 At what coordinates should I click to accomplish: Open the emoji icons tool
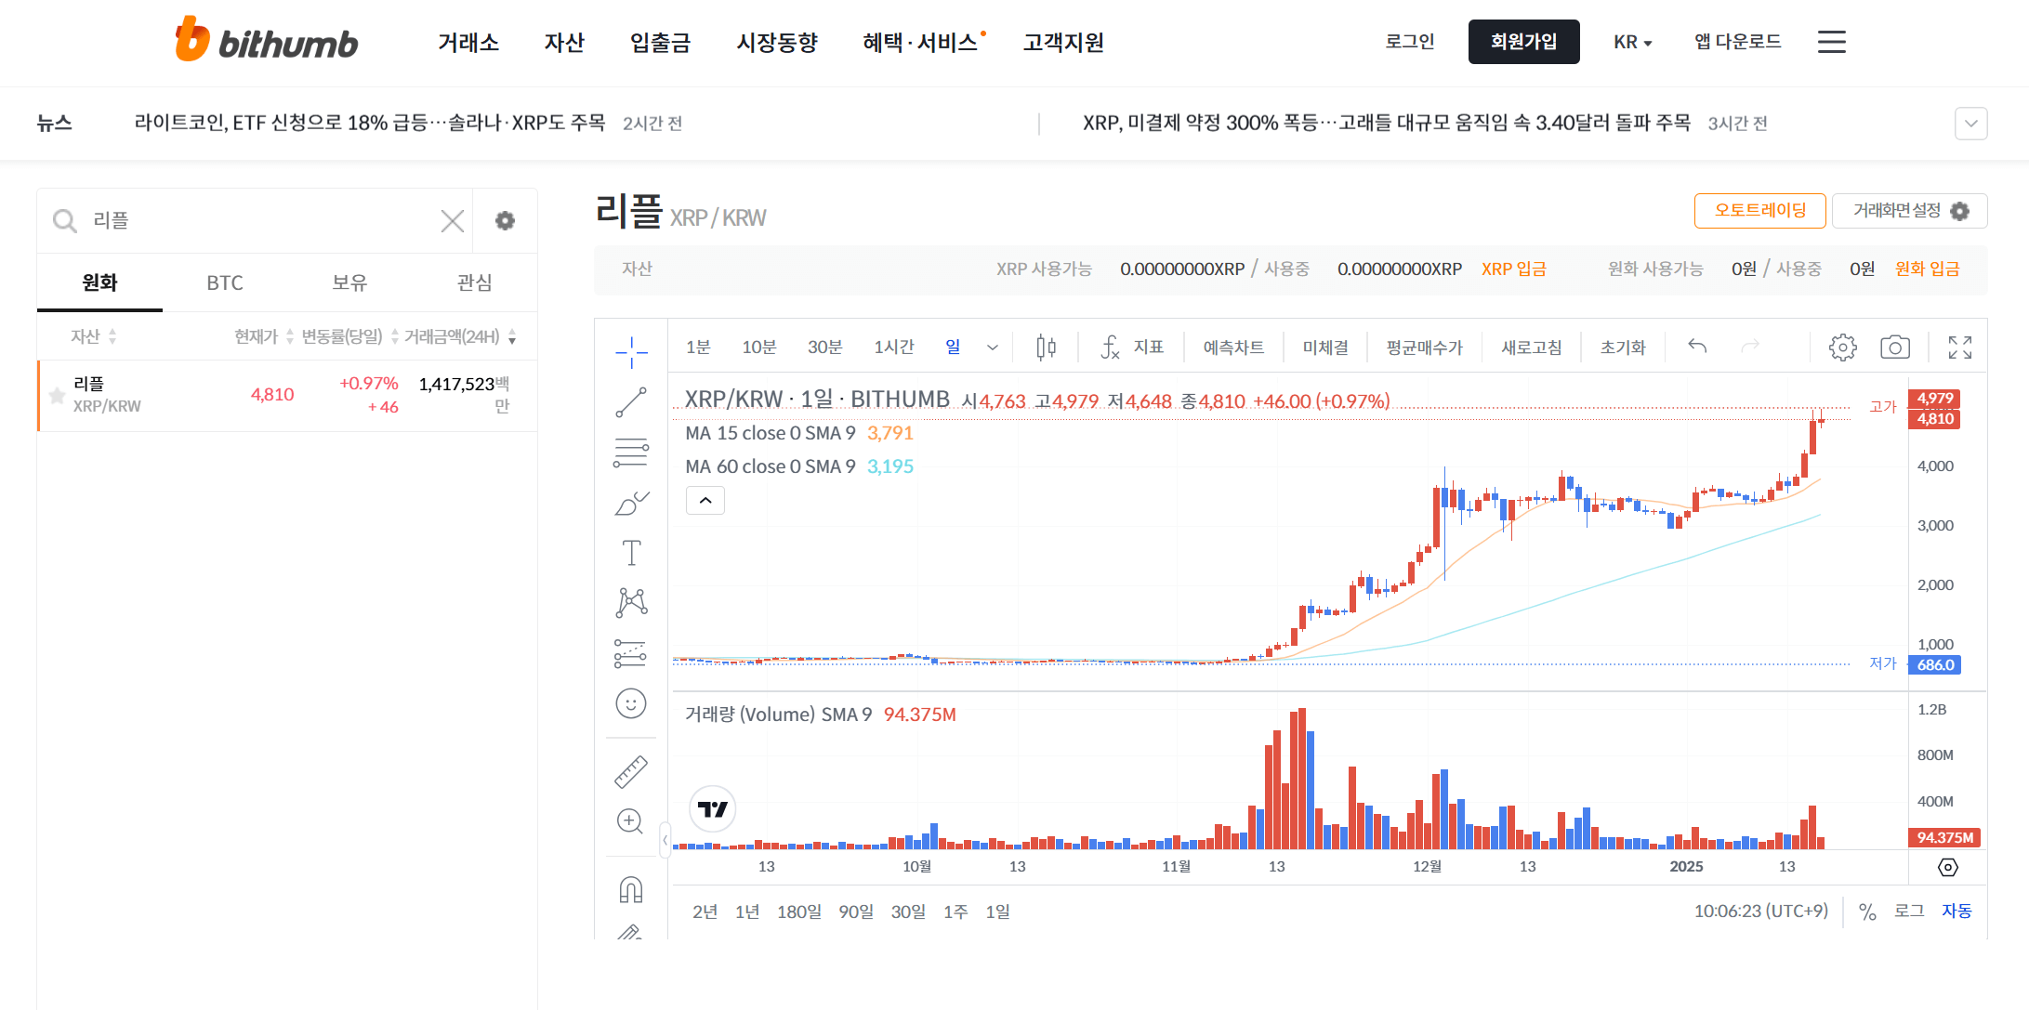pos(631,703)
